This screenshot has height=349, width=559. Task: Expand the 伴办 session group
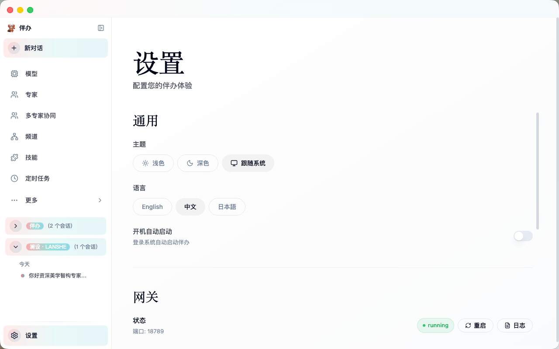point(16,226)
